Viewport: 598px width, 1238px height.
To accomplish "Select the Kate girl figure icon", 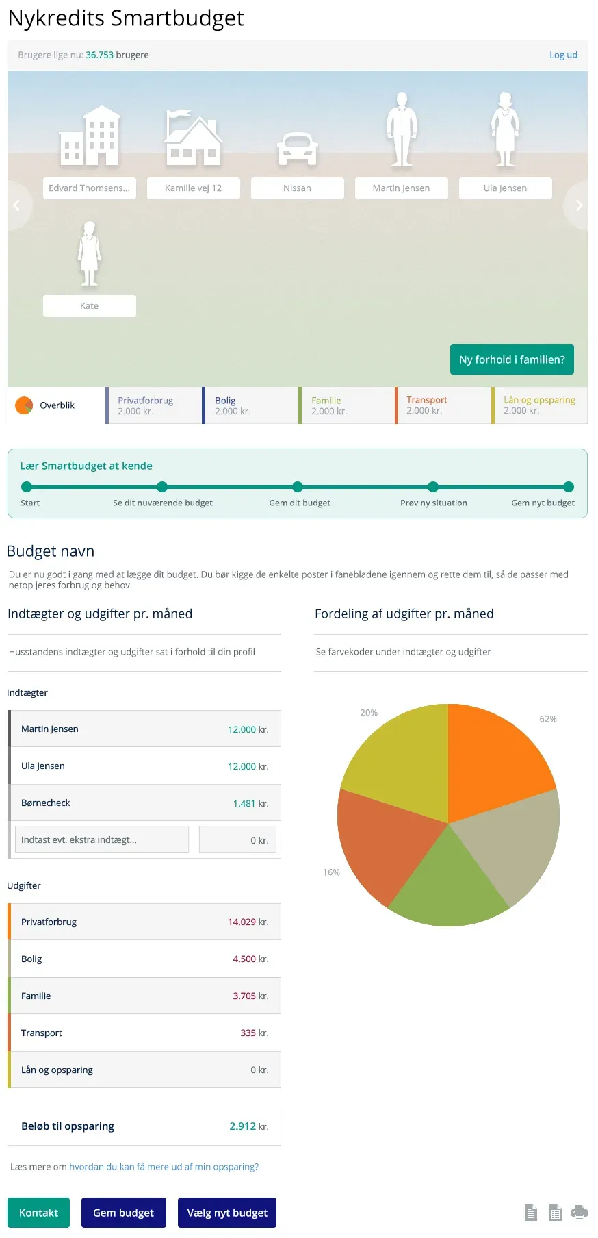I will (89, 253).
